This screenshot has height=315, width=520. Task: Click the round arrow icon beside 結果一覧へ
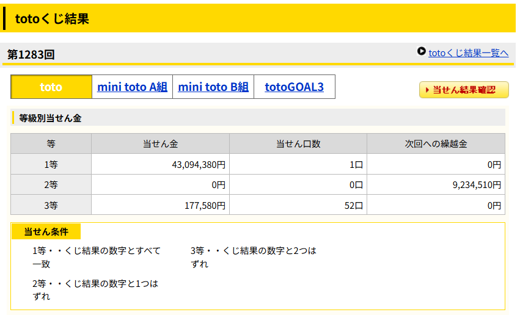(421, 51)
